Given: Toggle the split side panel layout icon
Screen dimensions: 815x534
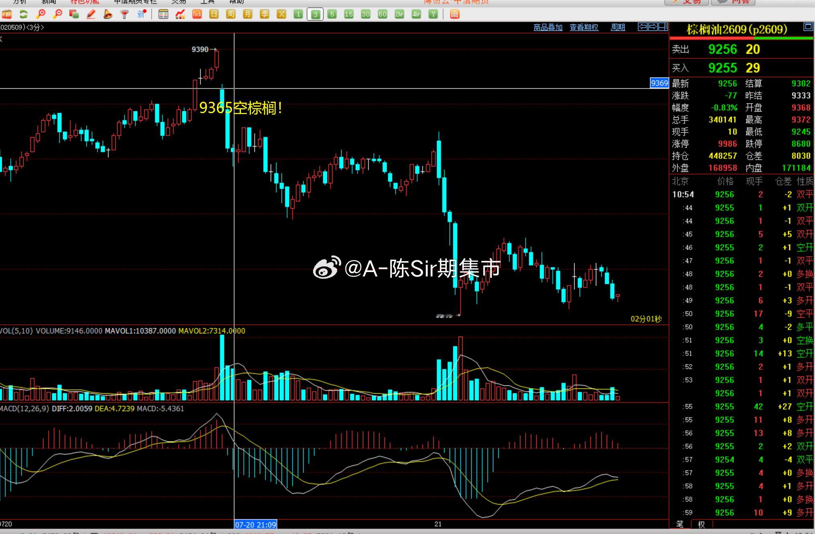Looking at the screenshot, I should point(663,27).
